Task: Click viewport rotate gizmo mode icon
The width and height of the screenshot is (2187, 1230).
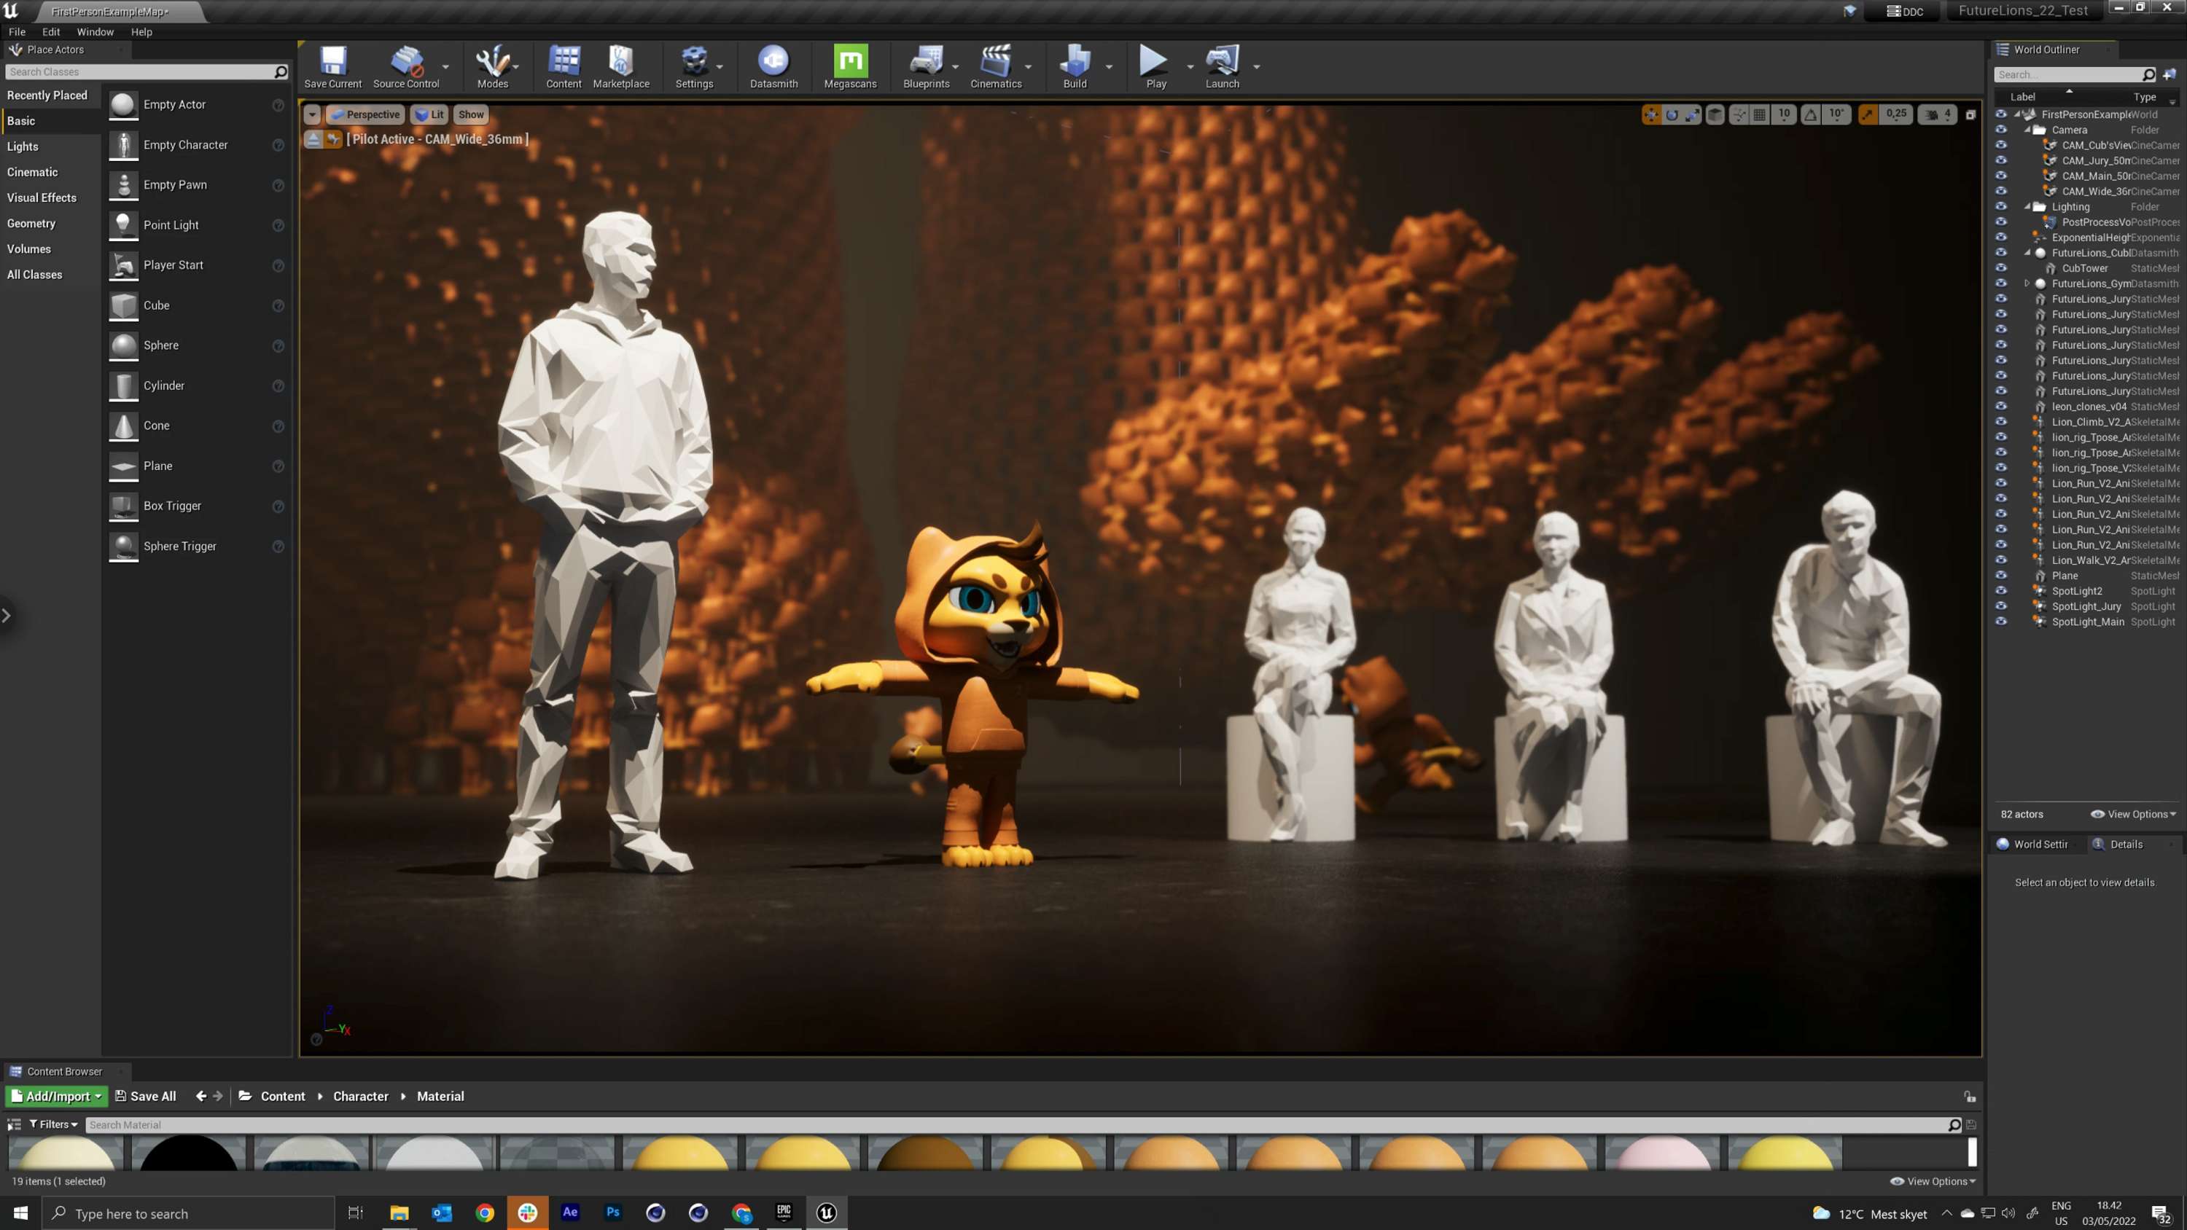Action: coord(1672,114)
